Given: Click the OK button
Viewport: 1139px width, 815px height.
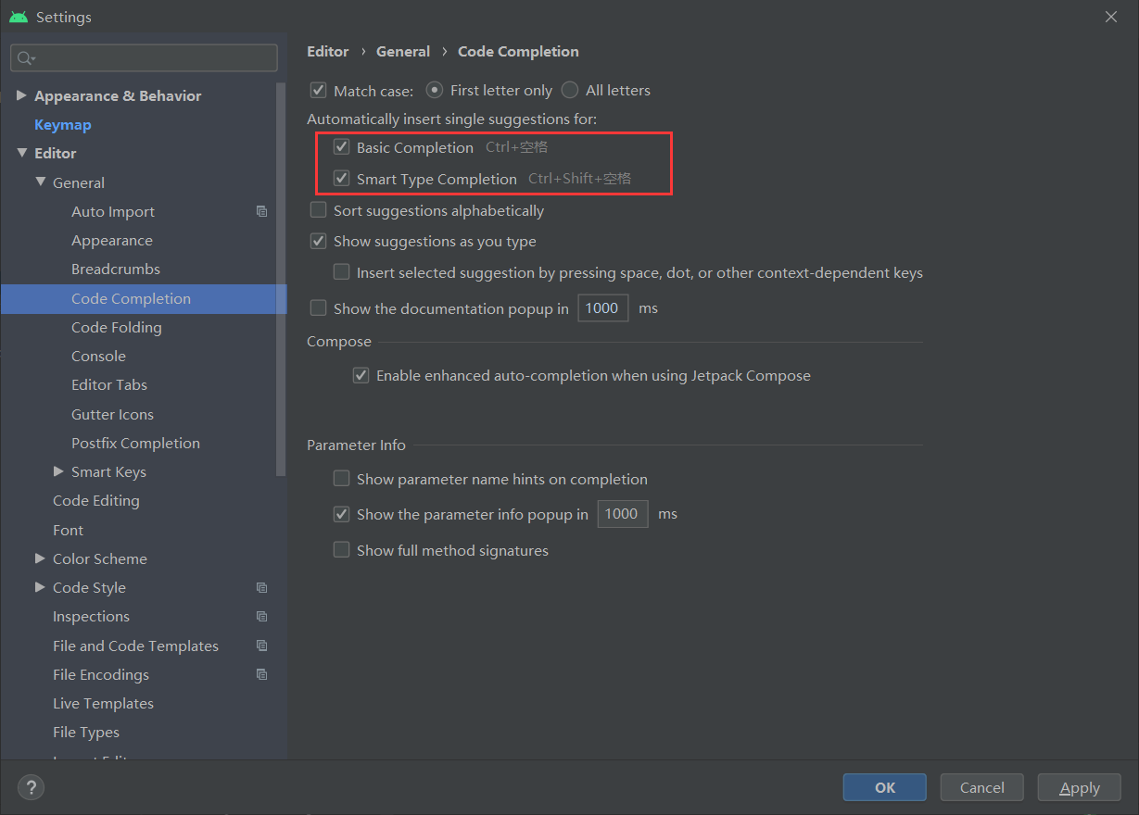Looking at the screenshot, I should tap(884, 787).
